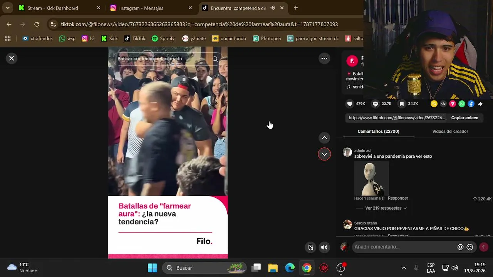The image size is (493, 277).
Task: Switch to 'Comentarios (22700)' tab
Action: [x=378, y=132]
